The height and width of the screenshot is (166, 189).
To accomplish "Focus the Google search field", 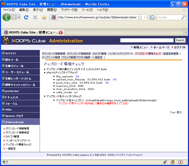I will [x=169, y=17].
